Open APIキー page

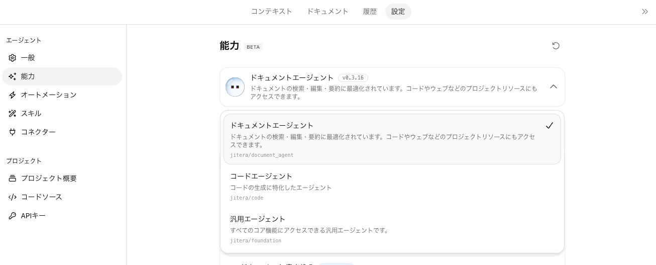[x=62, y=216]
